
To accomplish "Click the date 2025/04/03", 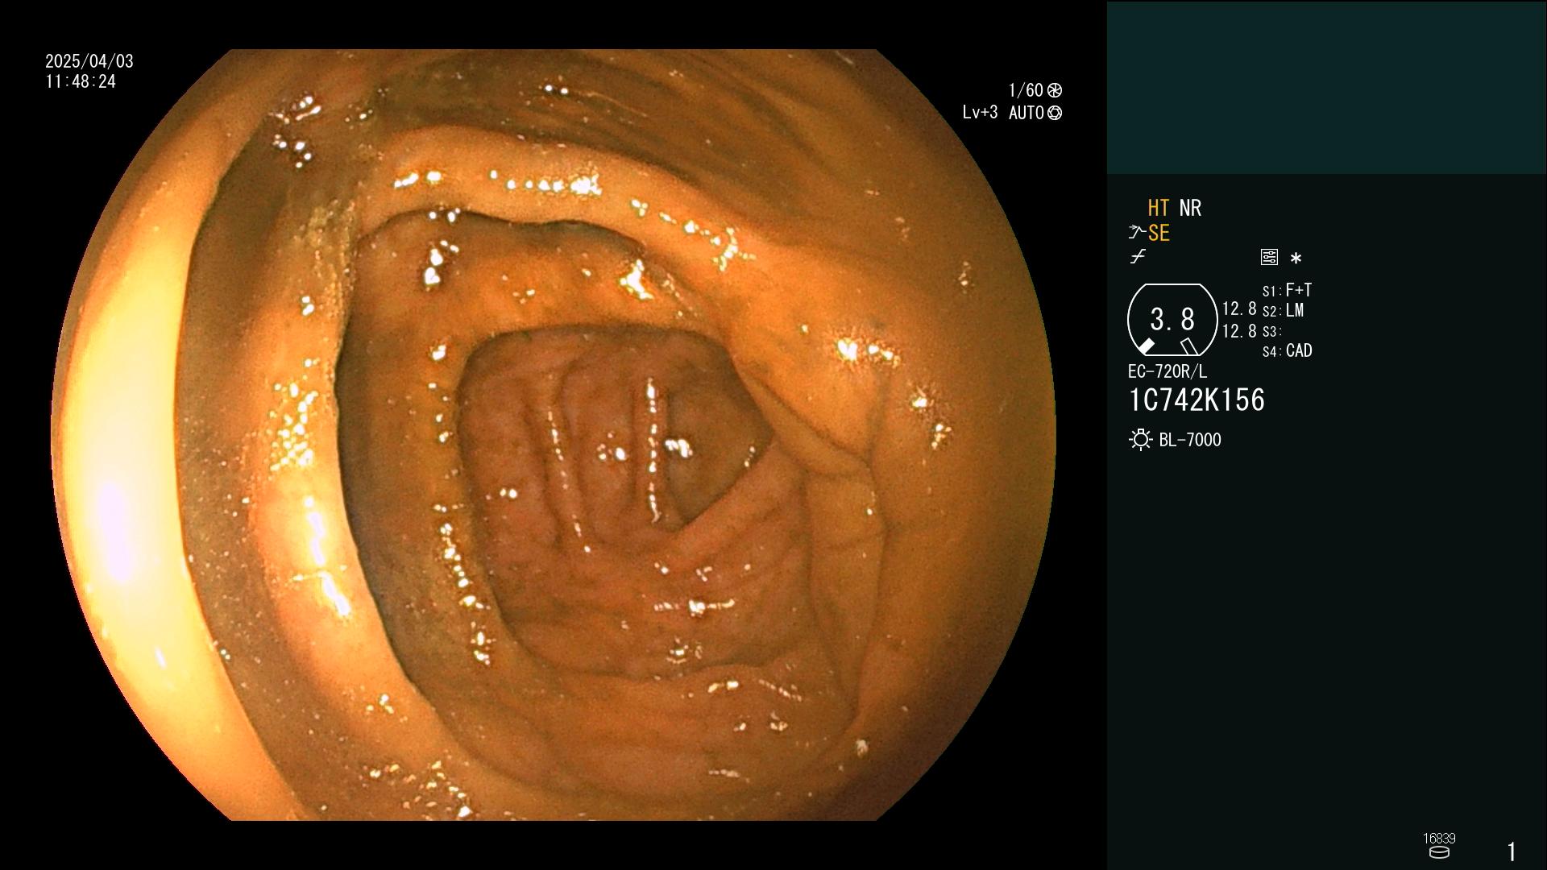I will tap(89, 61).
